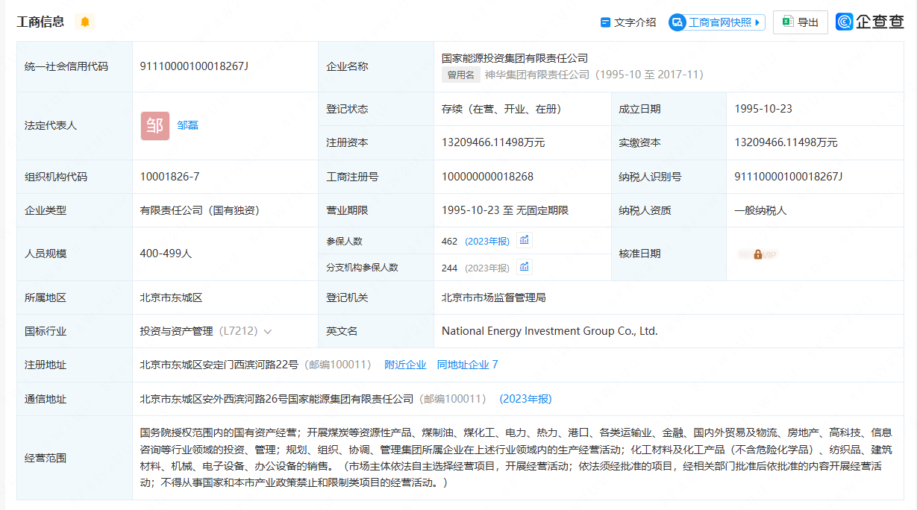Click the 导出 export button
This screenshot has width=917, height=510.
(x=800, y=22)
